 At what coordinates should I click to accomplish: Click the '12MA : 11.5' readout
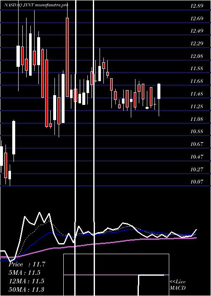point(27,281)
